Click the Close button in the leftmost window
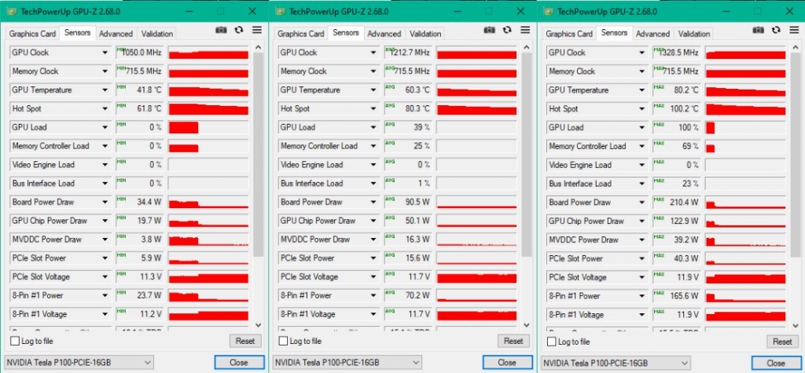805x373 pixels. (239, 363)
